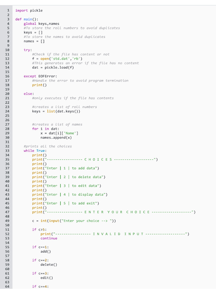
Task: Click 'if c==4:' condition on line 64
Action: (40, 287)
